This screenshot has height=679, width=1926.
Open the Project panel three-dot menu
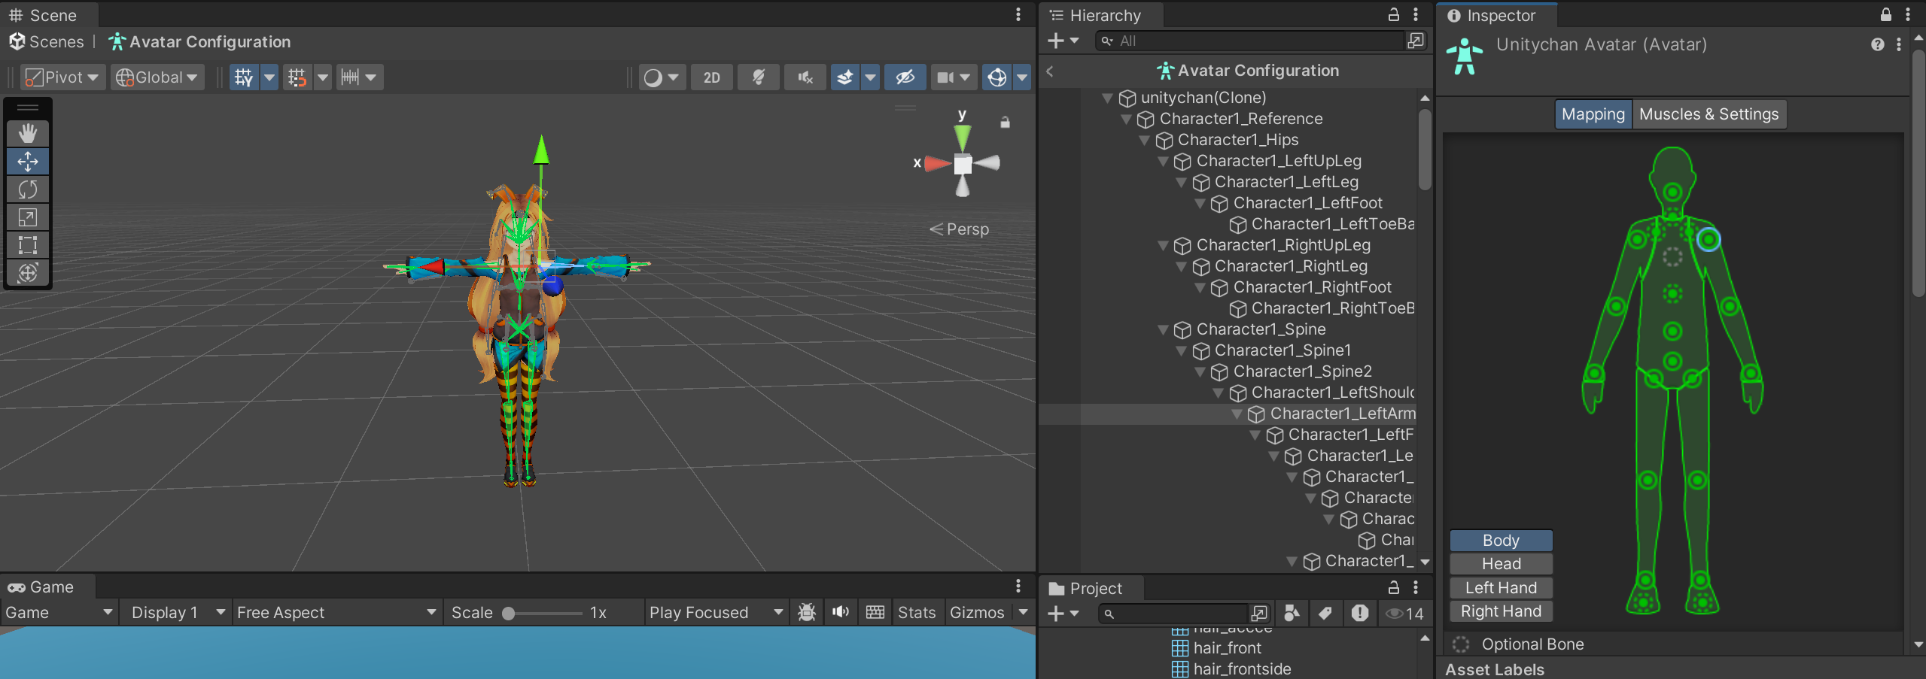point(1416,587)
